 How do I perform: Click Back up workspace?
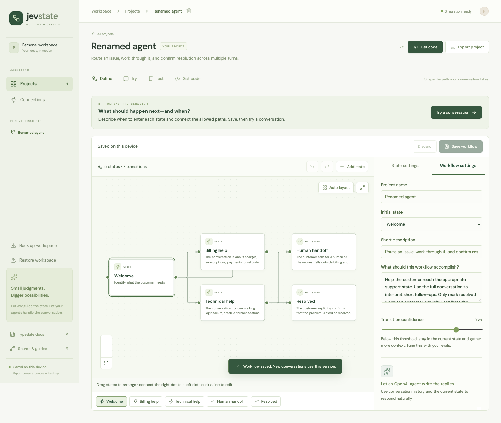(x=39, y=246)
